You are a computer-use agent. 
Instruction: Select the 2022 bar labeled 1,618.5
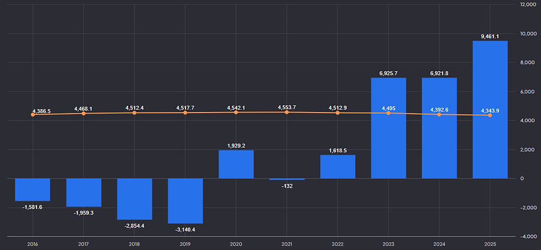(337, 167)
